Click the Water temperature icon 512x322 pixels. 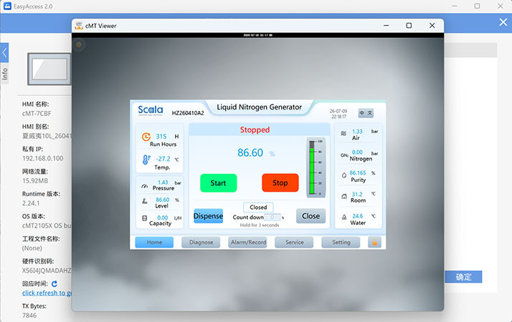[x=343, y=217]
